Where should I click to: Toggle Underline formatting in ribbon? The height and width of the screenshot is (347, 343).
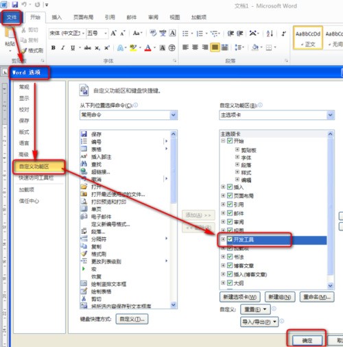[x=73, y=47]
